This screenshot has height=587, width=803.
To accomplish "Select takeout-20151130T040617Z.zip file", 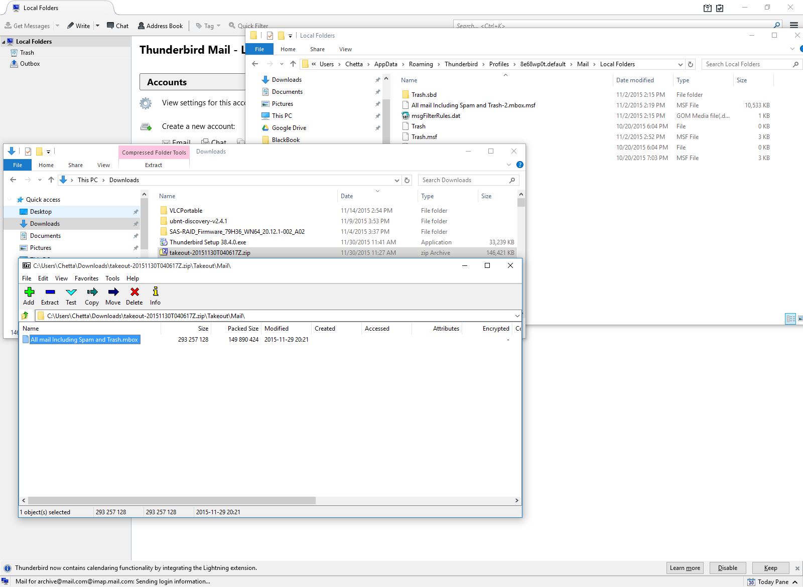I will [210, 253].
